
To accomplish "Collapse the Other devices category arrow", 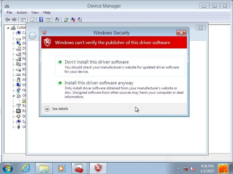I will [x=13, y=96].
